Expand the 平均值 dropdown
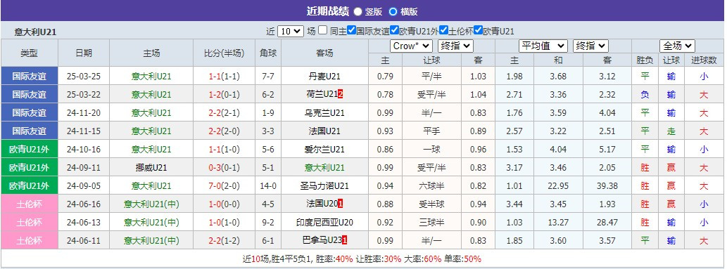 click(x=543, y=46)
